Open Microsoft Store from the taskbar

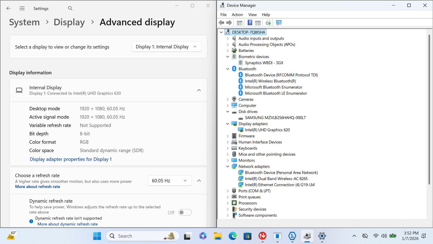(x=247, y=236)
